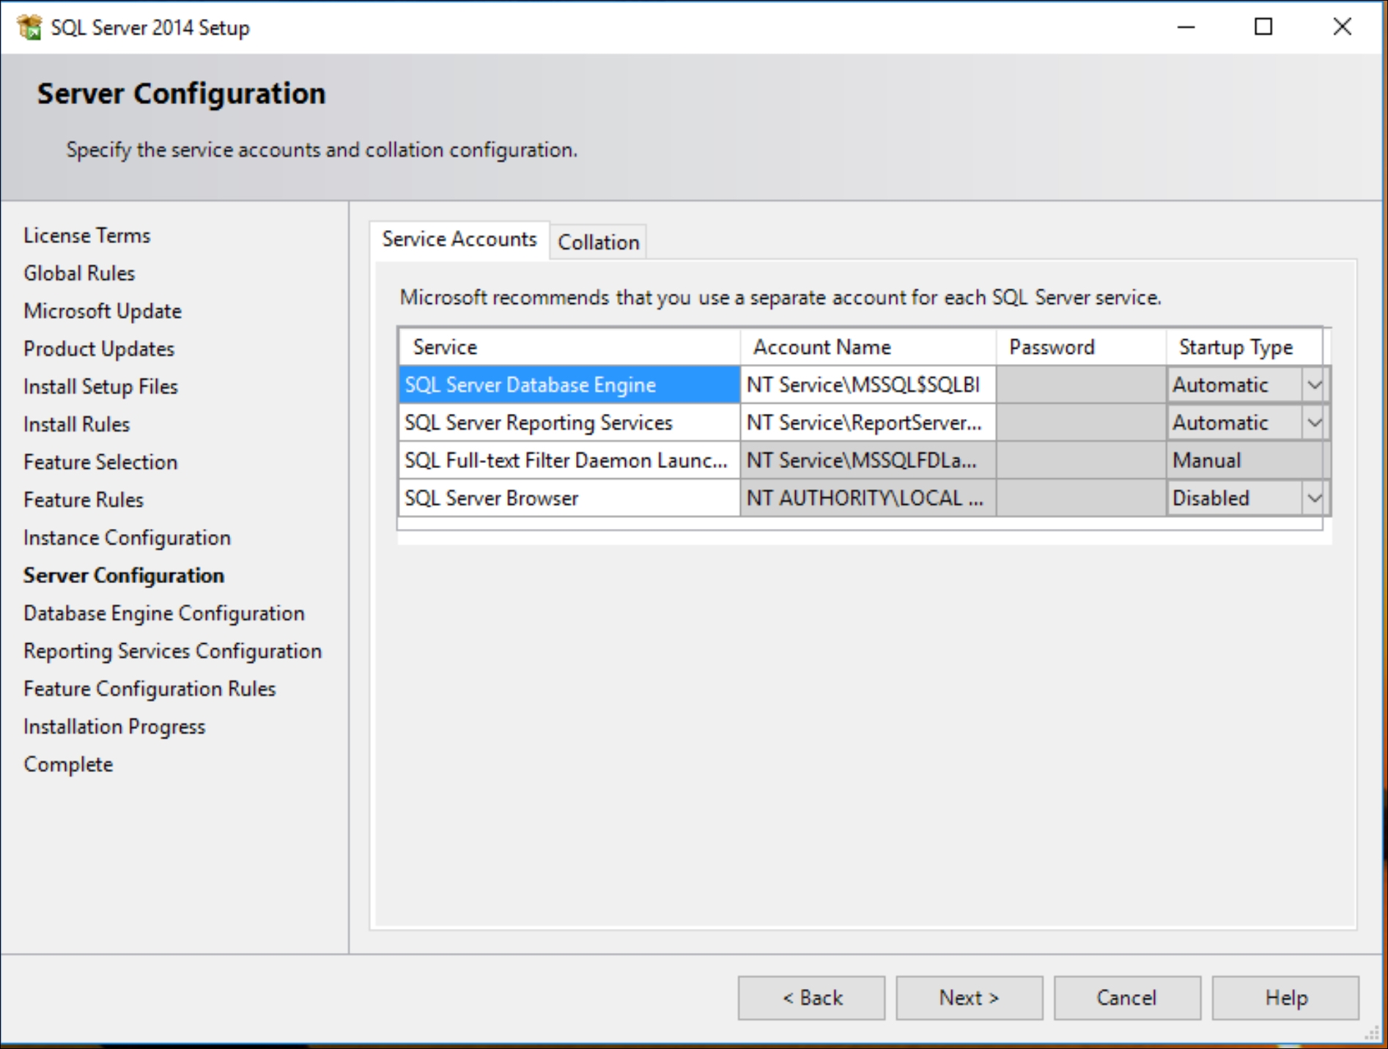Click the Password column header
The image size is (1388, 1049).
(x=1081, y=347)
